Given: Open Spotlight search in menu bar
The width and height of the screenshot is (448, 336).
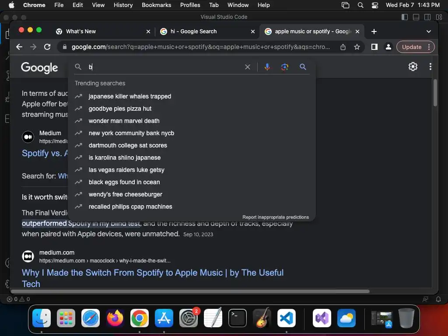Looking at the screenshot, I should tap(360, 5).
